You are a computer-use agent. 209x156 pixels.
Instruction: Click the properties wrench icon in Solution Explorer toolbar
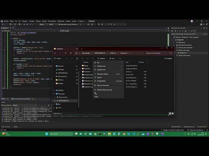click(192, 31)
